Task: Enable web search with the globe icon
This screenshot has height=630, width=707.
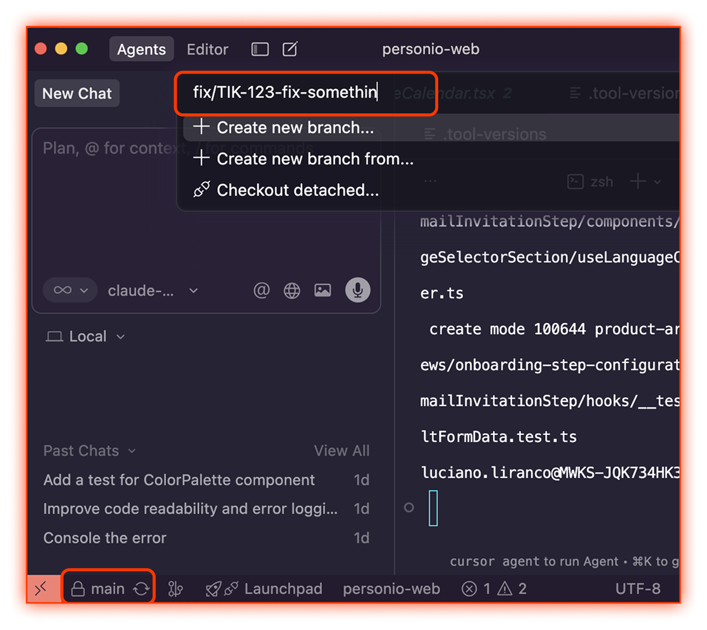Action: (292, 290)
